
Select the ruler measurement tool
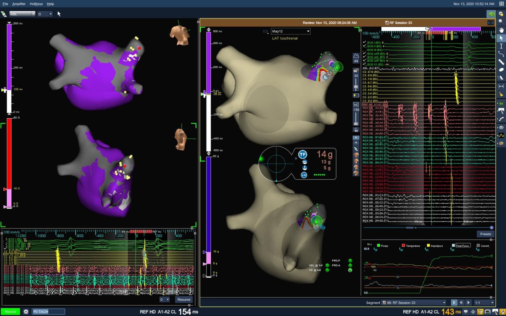pos(501,62)
